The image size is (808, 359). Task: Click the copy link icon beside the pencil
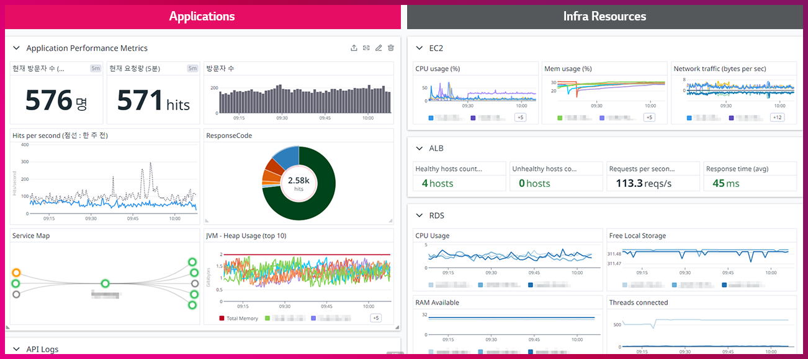pyautogui.click(x=366, y=48)
